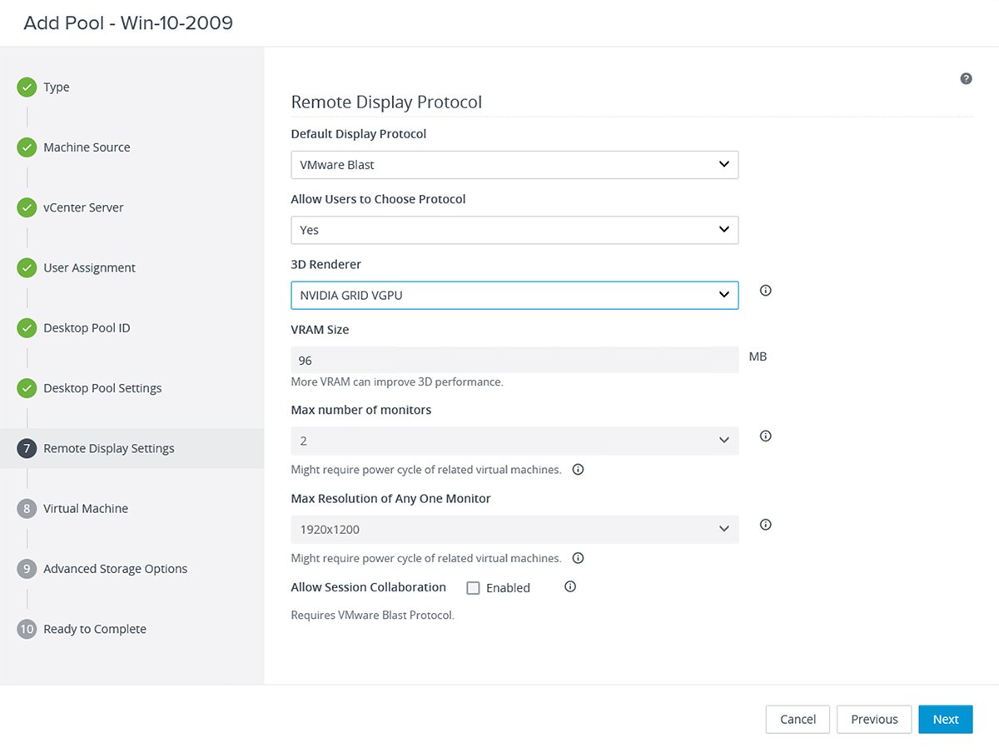The height and width of the screenshot is (753, 999).
Task: Click the Next button
Action: pos(945,719)
